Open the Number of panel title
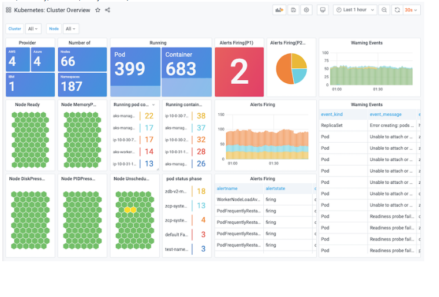This screenshot has width=439, height=297. click(79, 43)
